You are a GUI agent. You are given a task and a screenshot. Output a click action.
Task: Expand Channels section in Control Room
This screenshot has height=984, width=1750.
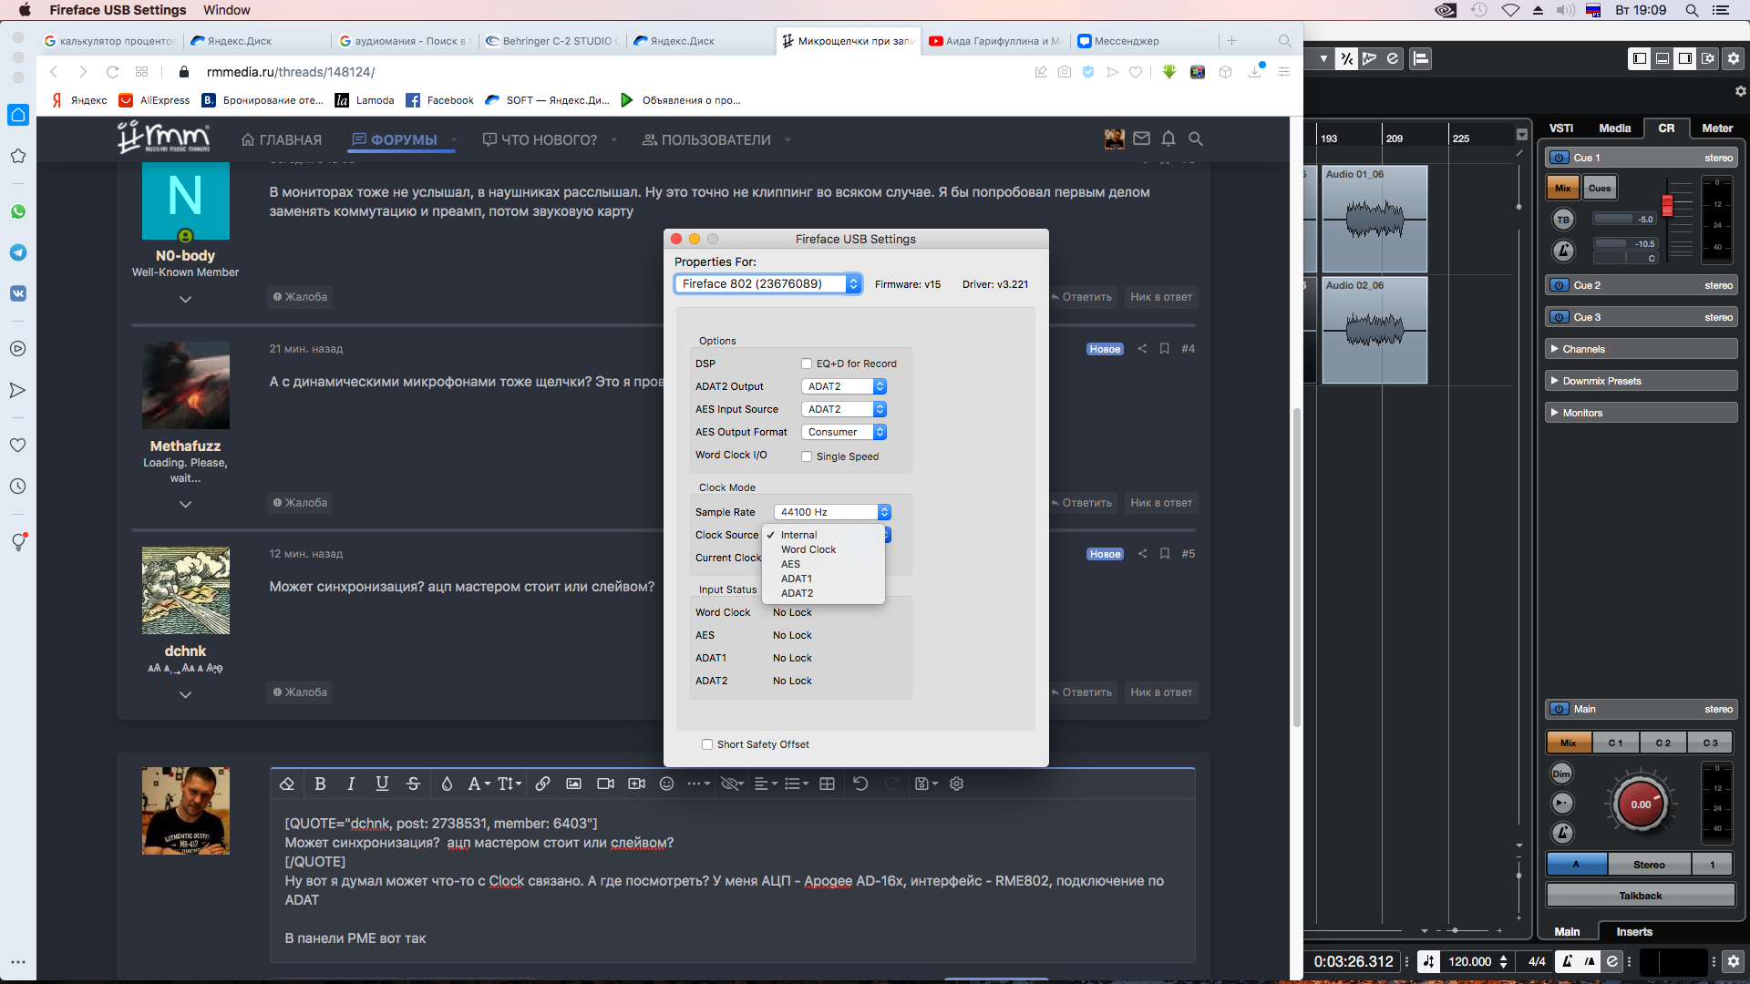pos(1641,349)
